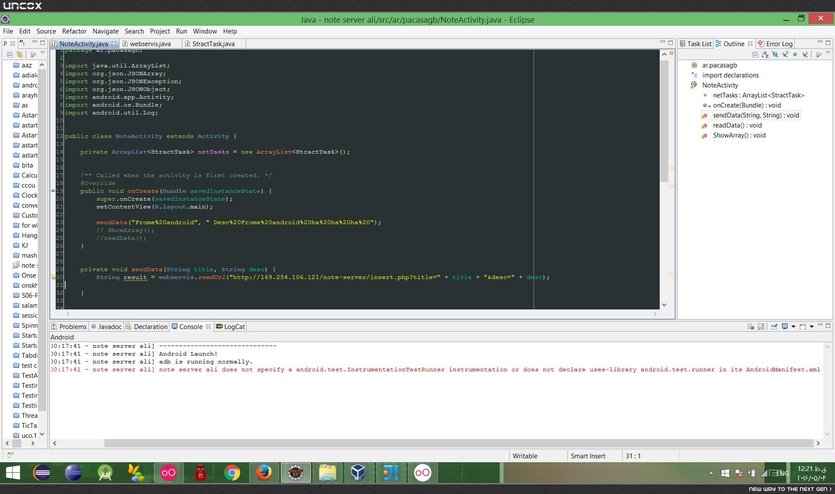Open the Navigate menu
Screen dimensions: 835x494
106,31
